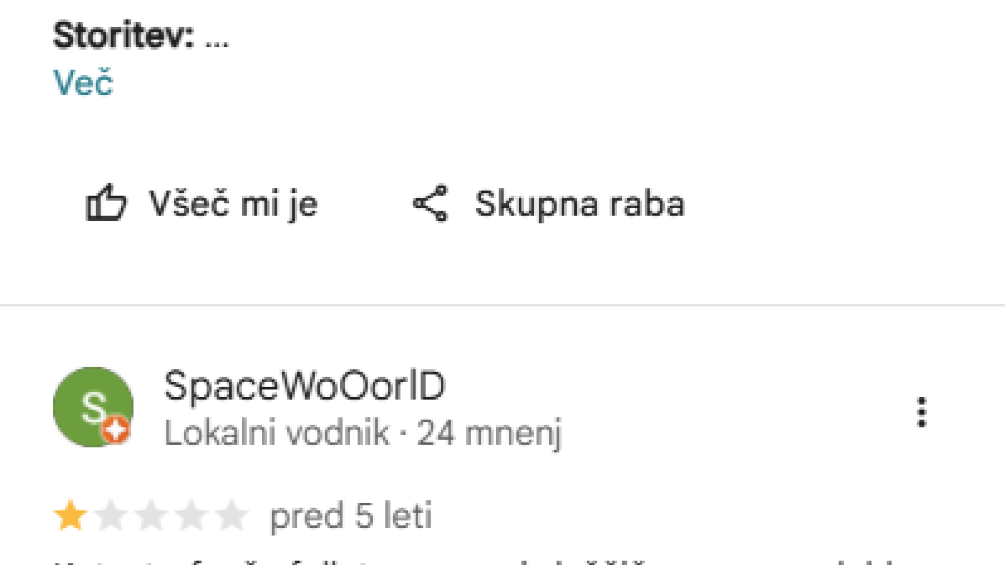Screen dimensions: 1005x565
Task: Click the fourth gray rating star
Action: (x=191, y=515)
